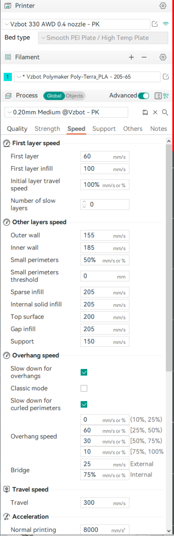Click the filament 1 color swatch
Viewport: 174px width, 536px height.
coord(8,77)
